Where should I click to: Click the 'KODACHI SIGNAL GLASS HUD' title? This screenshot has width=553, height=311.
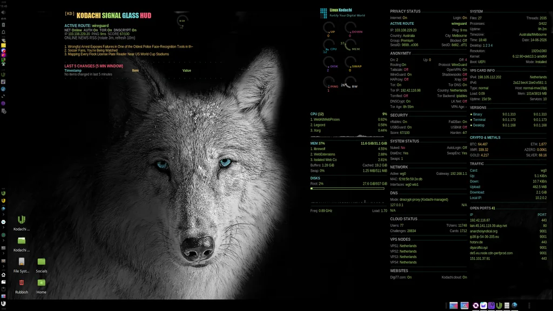pos(114,16)
